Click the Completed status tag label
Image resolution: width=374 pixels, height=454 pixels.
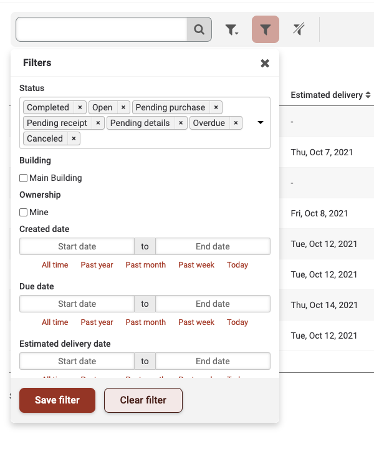tap(48, 107)
